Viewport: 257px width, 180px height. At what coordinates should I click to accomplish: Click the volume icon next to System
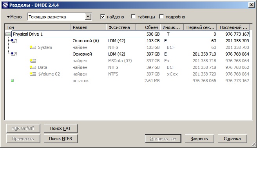[x=33, y=47]
